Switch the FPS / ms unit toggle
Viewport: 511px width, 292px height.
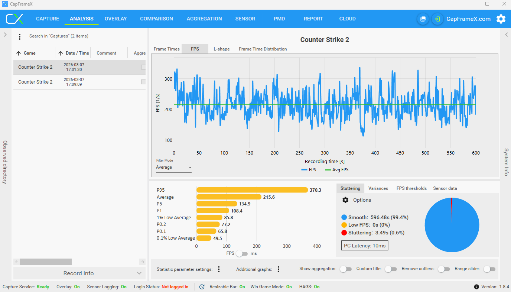(242, 253)
